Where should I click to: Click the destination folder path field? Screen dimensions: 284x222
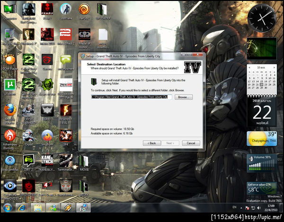131,97
